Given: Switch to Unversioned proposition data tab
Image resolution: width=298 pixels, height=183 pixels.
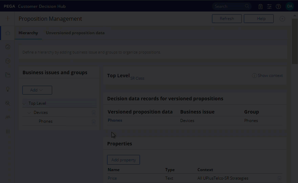Looking at the screenshot, I should [75, 33].
